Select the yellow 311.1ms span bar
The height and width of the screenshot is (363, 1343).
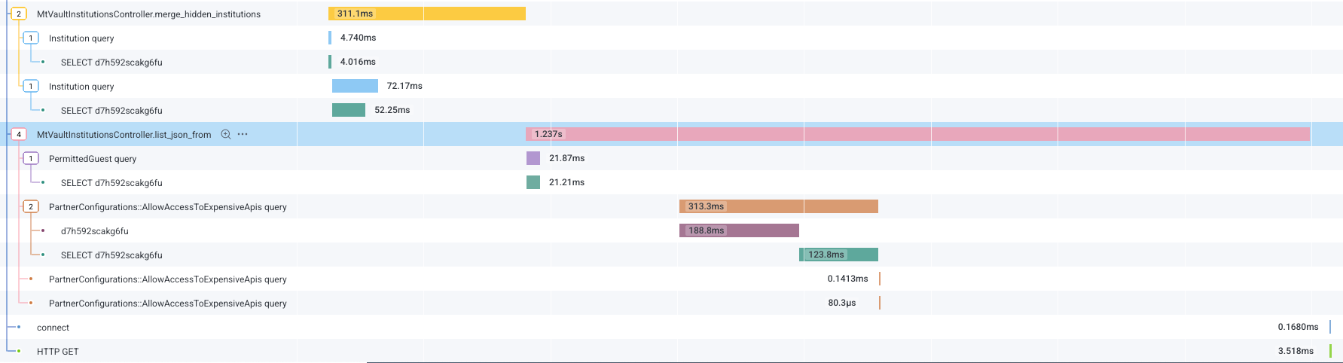click(426, 14)
